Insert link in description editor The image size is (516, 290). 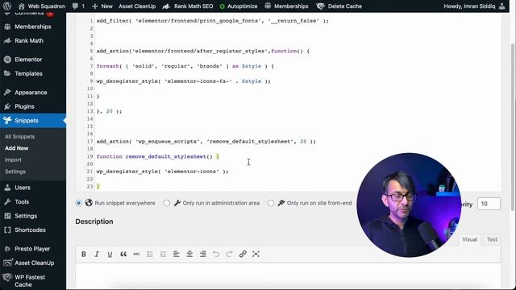(243, 254)
